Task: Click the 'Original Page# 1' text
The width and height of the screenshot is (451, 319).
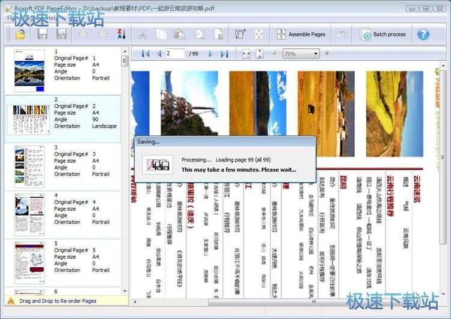Action: click(x=75, y=58)
